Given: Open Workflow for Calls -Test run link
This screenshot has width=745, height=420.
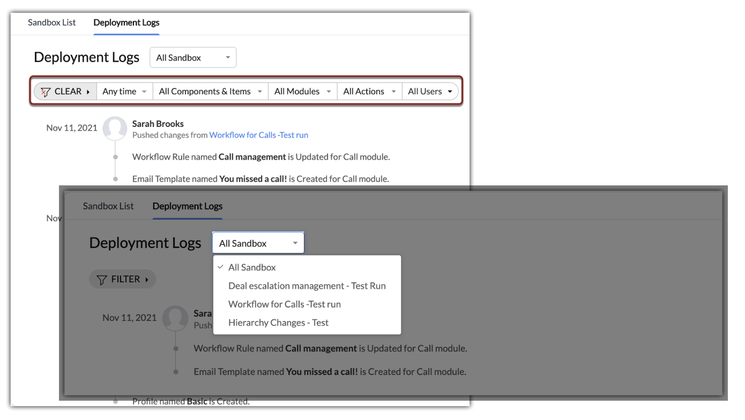Looking at the screenshot, I should pos(258,135).
